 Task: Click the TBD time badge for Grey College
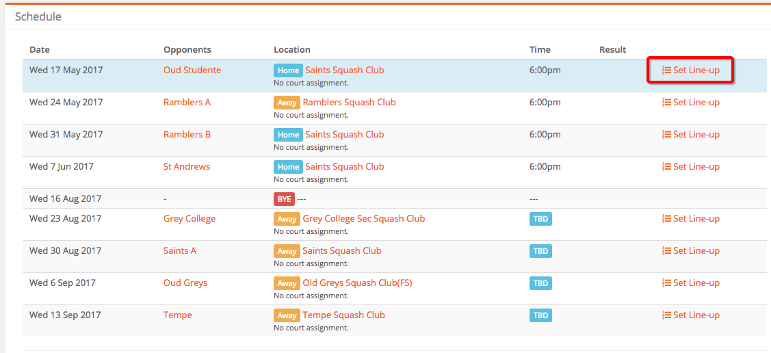click(x=541, y=219)
